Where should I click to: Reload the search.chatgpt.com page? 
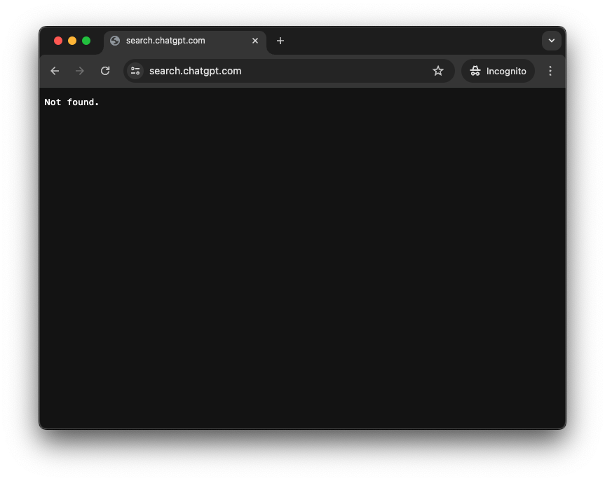click(105, 71)
